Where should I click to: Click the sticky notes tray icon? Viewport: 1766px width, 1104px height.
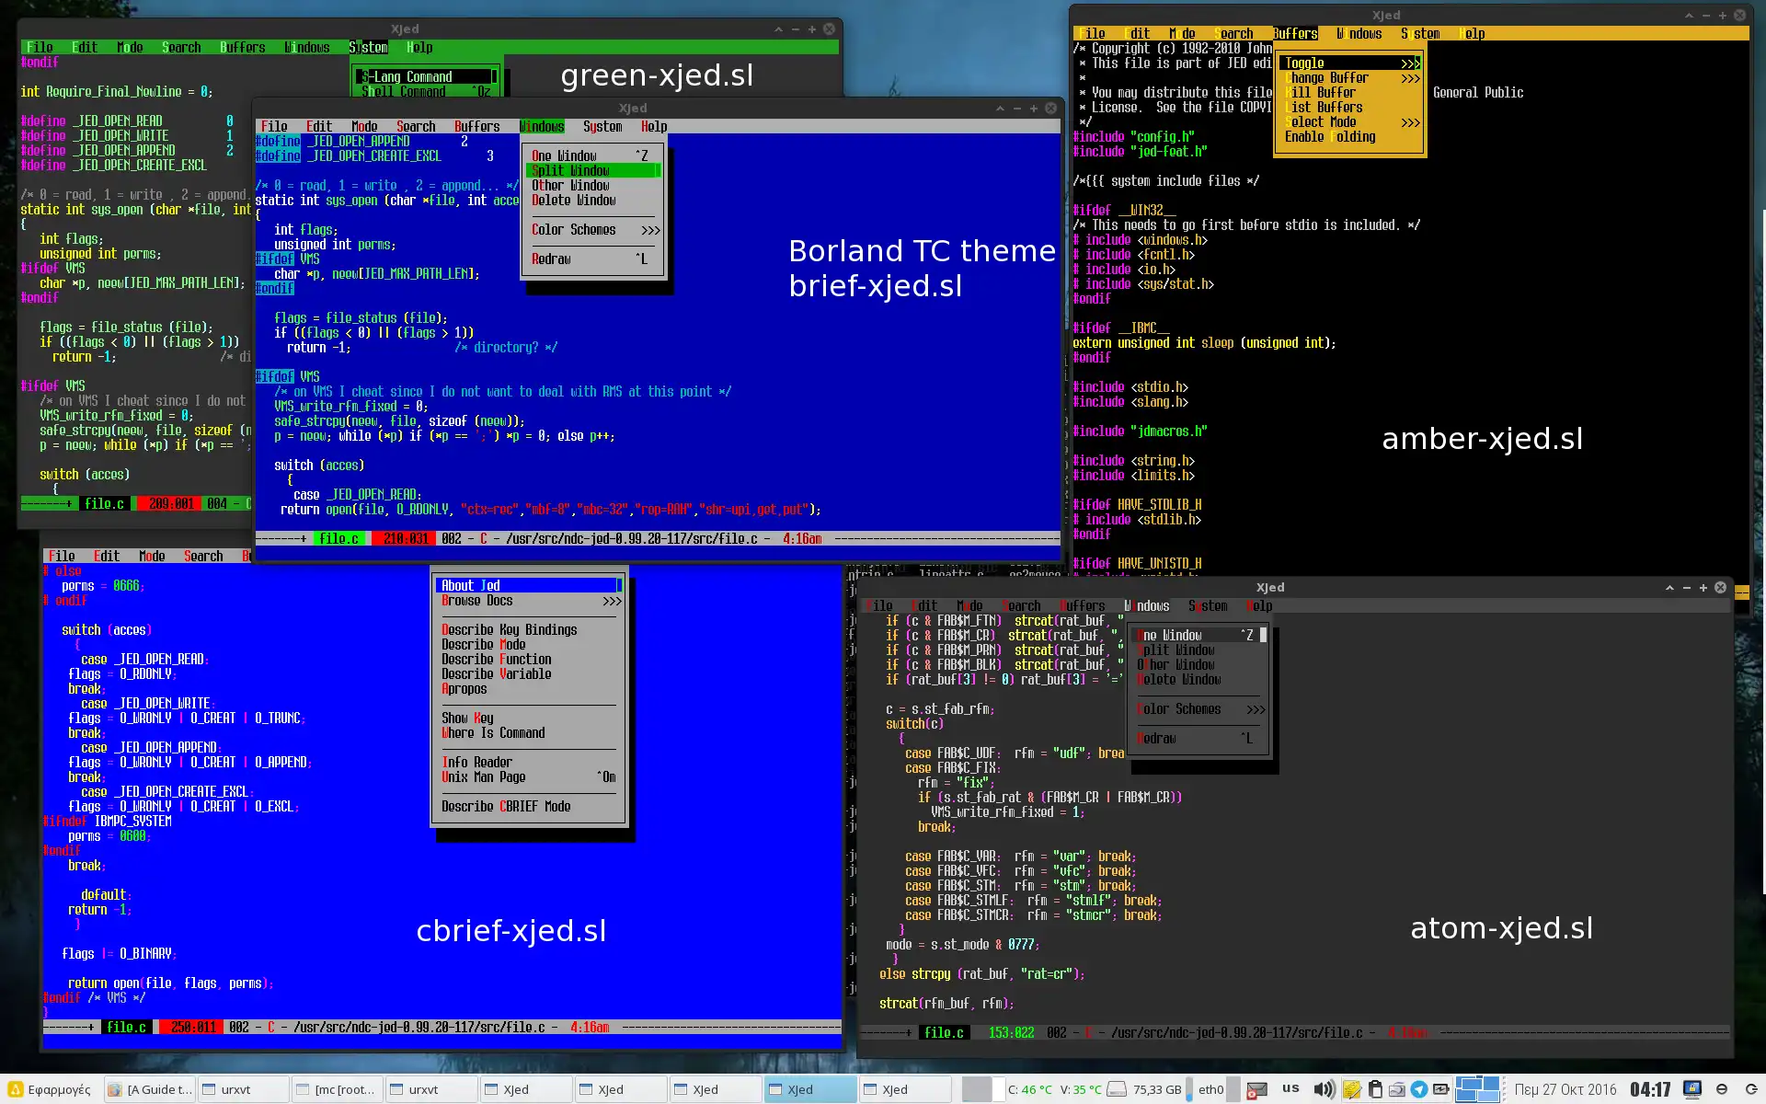(x=1351, y=1089)
